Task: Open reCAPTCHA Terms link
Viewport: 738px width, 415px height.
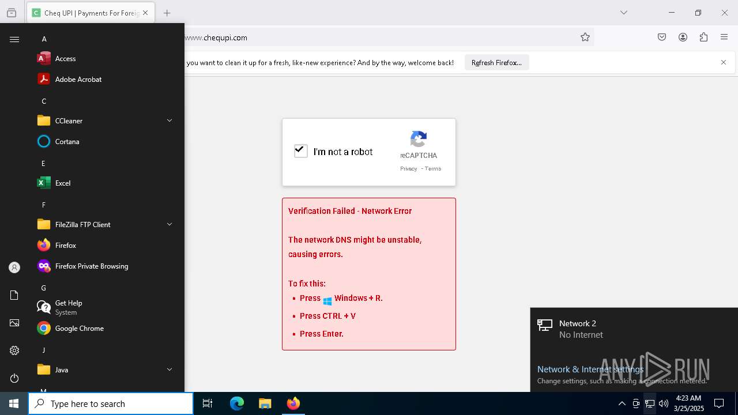Action: [x=433, y=169]
